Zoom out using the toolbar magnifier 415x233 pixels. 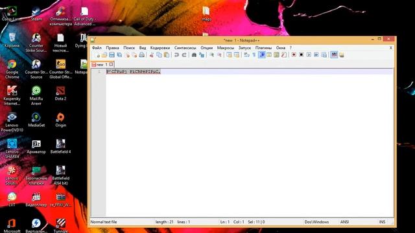pos(219,55)
